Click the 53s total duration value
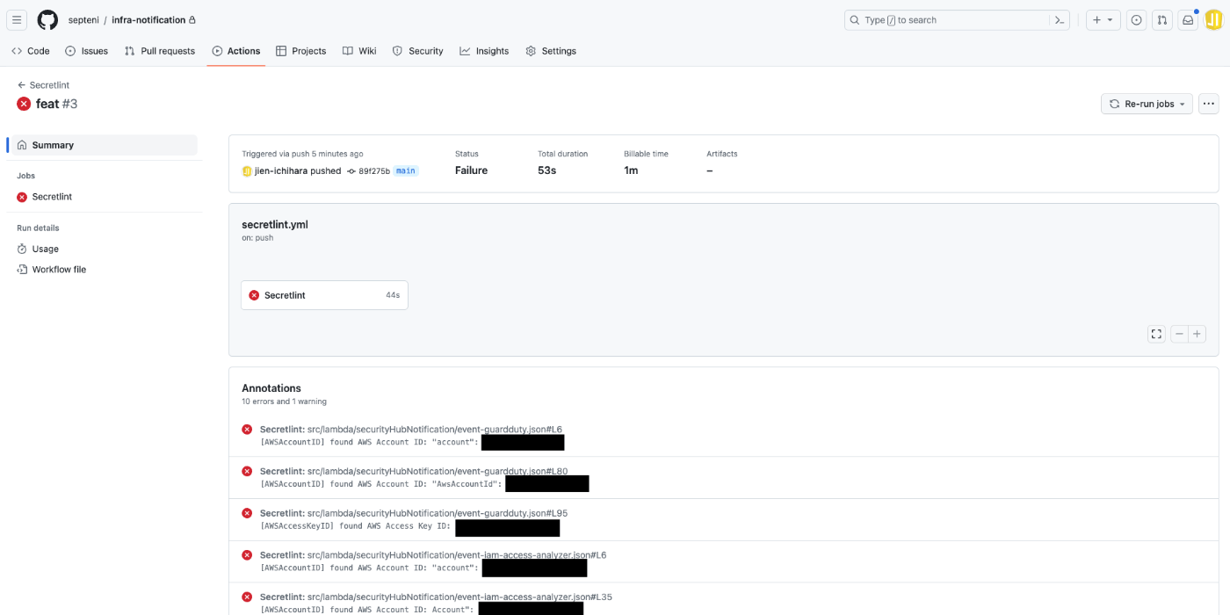The height and width of the screenshot is (615, 1230). coord(546,170)
